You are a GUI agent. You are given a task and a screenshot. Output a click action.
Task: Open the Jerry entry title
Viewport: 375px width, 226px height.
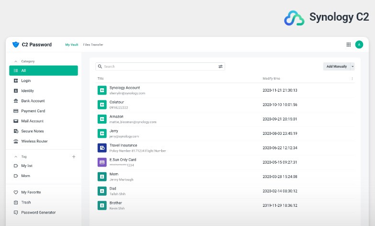point(114,131)
